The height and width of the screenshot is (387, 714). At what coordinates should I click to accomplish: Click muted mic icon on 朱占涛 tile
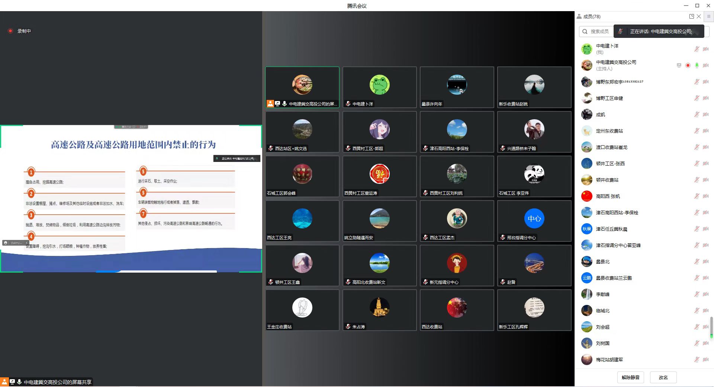(x=348, y=327)
